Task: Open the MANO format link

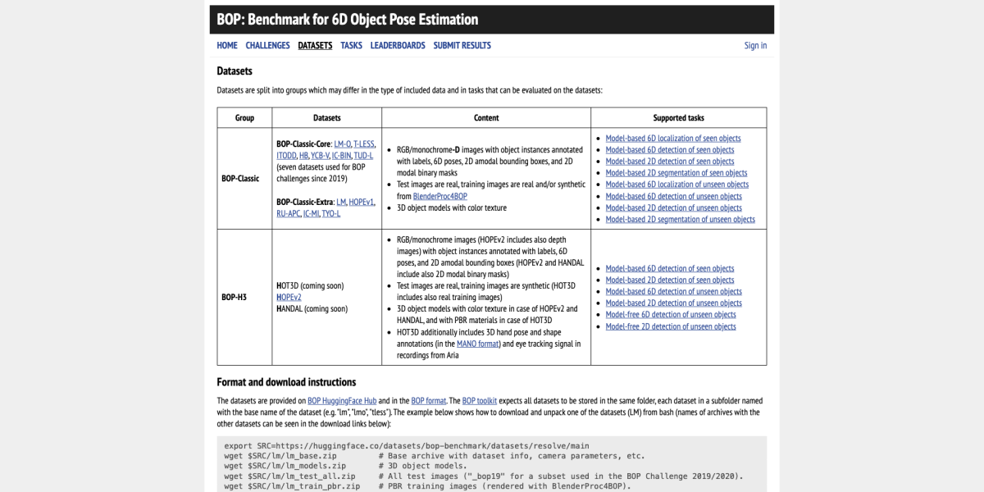Action: pos(478,344)
